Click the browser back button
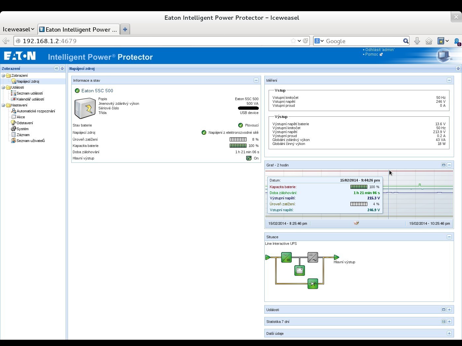 coord(6,41)
